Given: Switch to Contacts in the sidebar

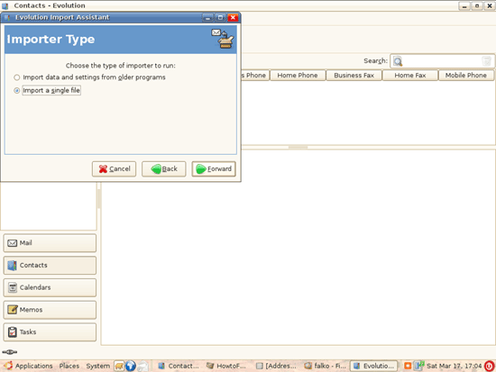Looking at the screenshot, I should pos(50,265).
